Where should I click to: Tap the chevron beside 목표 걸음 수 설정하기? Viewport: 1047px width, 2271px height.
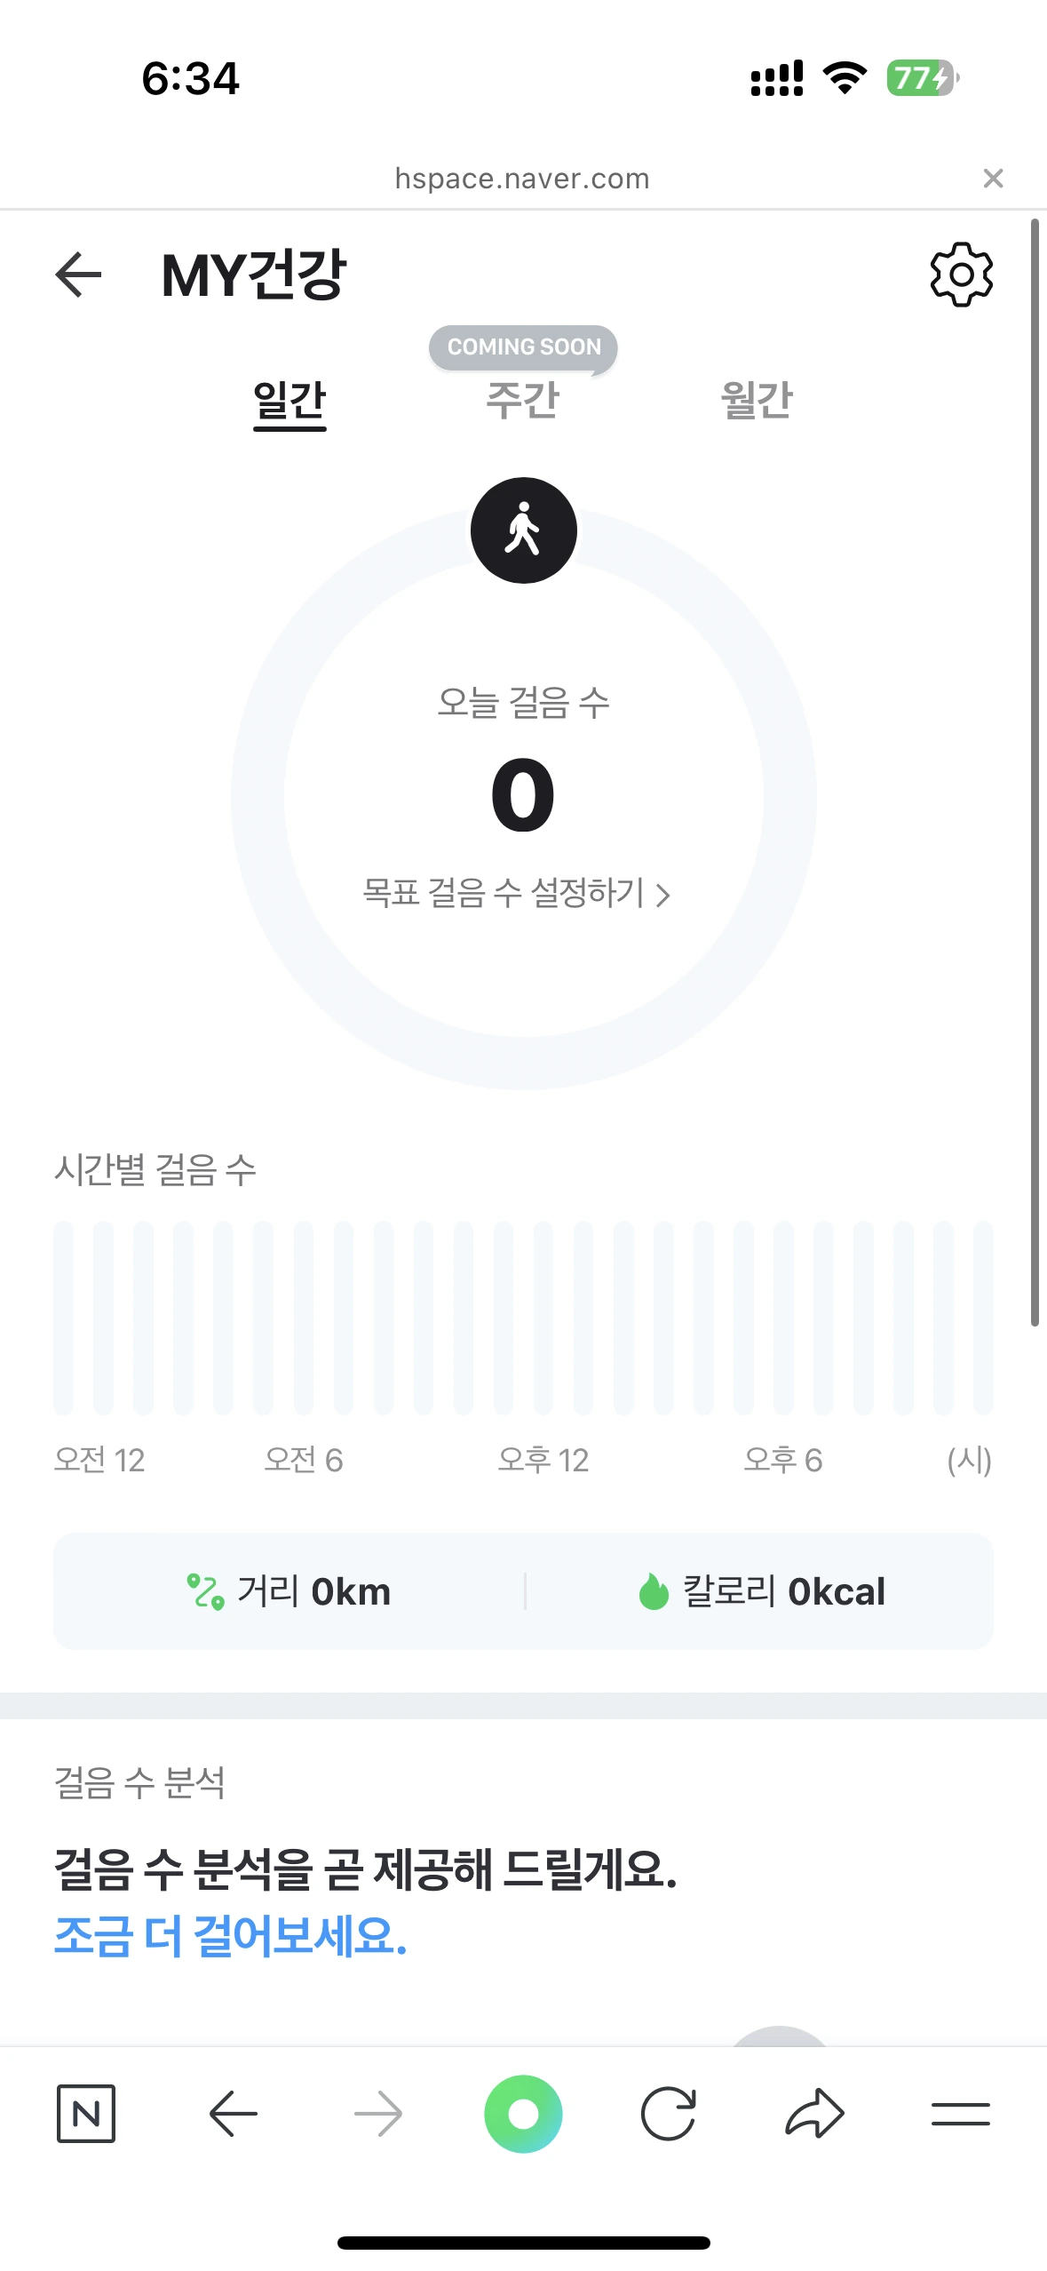pos(662,895)
